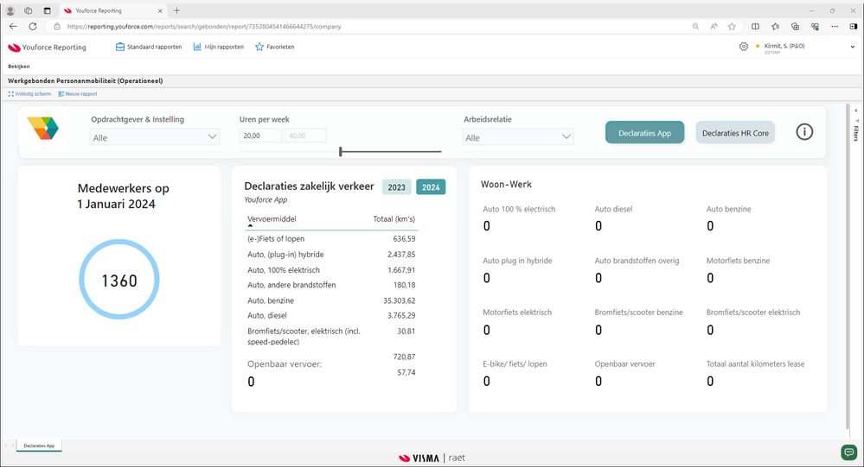Screen dimensions: 864x467
Task: Expand the Kirmit, S. (P&O) user menu
Action: (853, 47)
